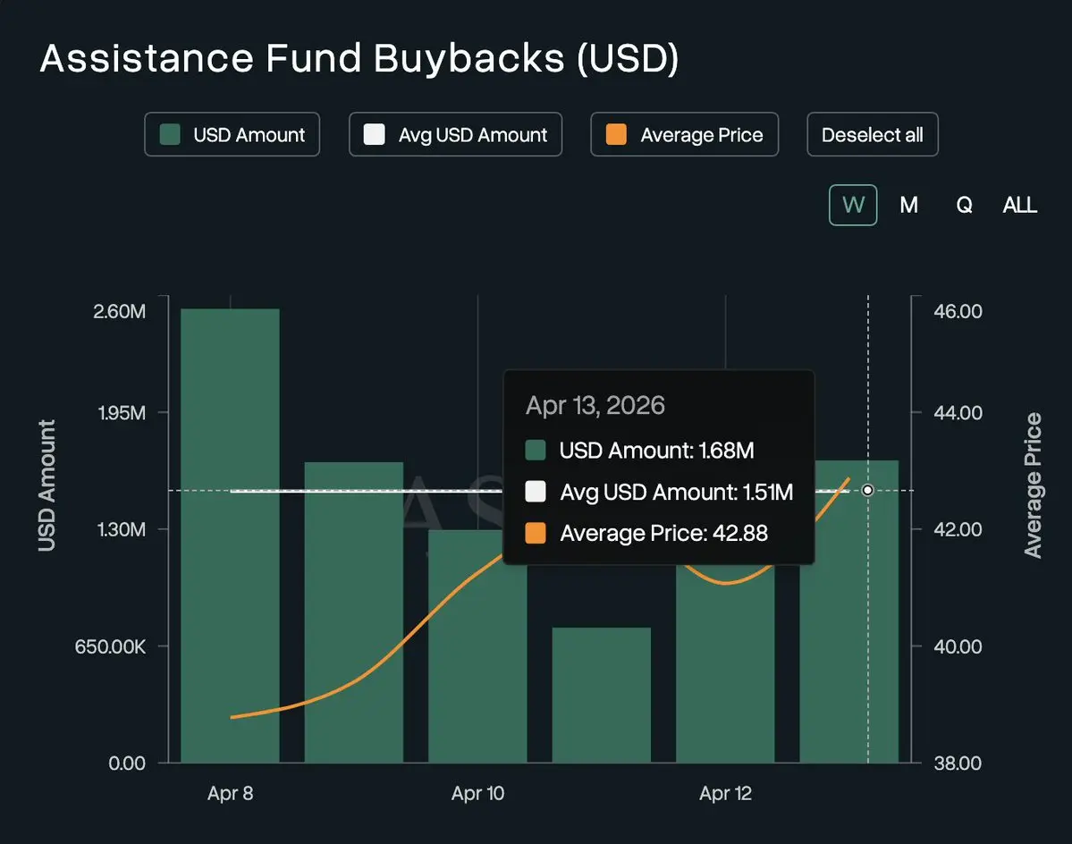Select the W weekly timeframe tab

pyautogui.click(x=853, y=206)
